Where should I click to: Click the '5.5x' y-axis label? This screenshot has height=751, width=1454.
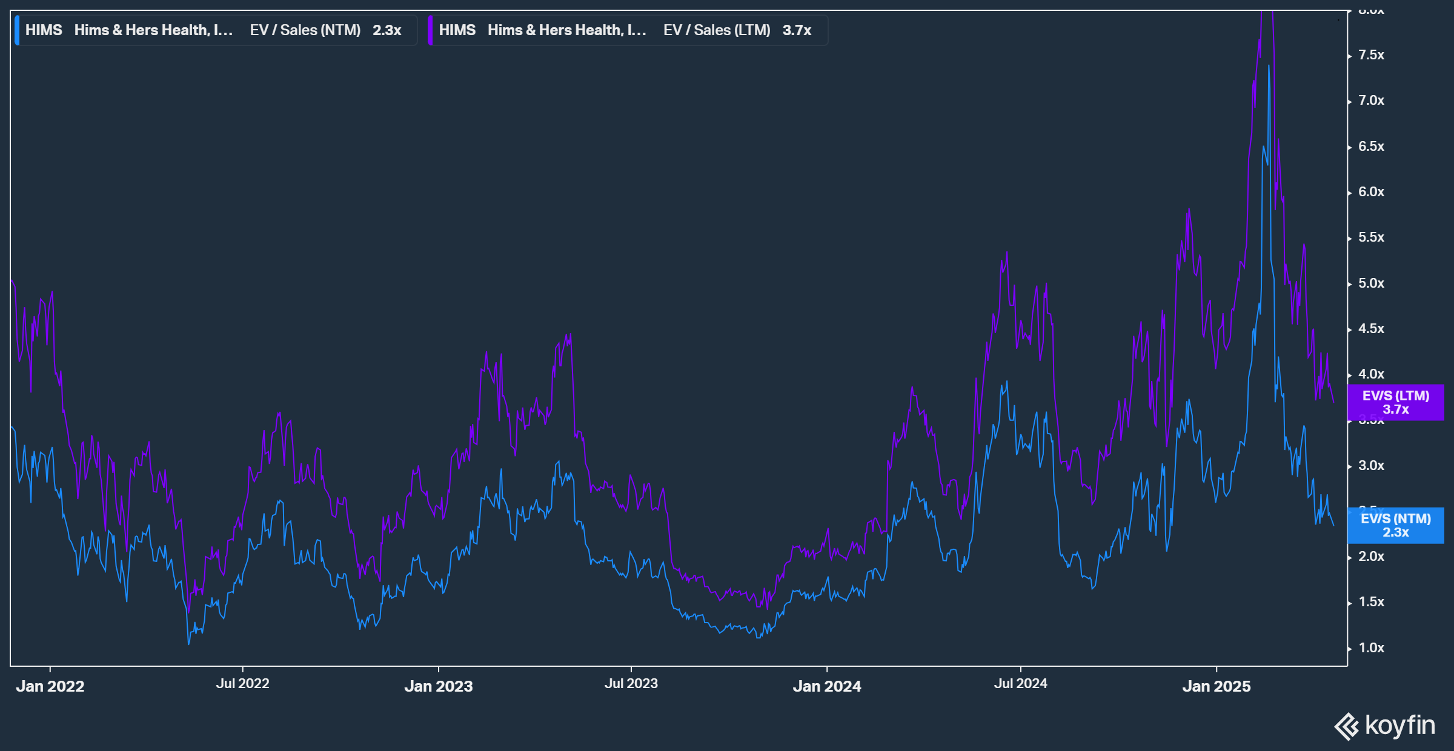[x=1372, y=237]
